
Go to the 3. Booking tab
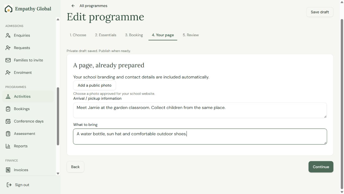[x=134, y=35]
